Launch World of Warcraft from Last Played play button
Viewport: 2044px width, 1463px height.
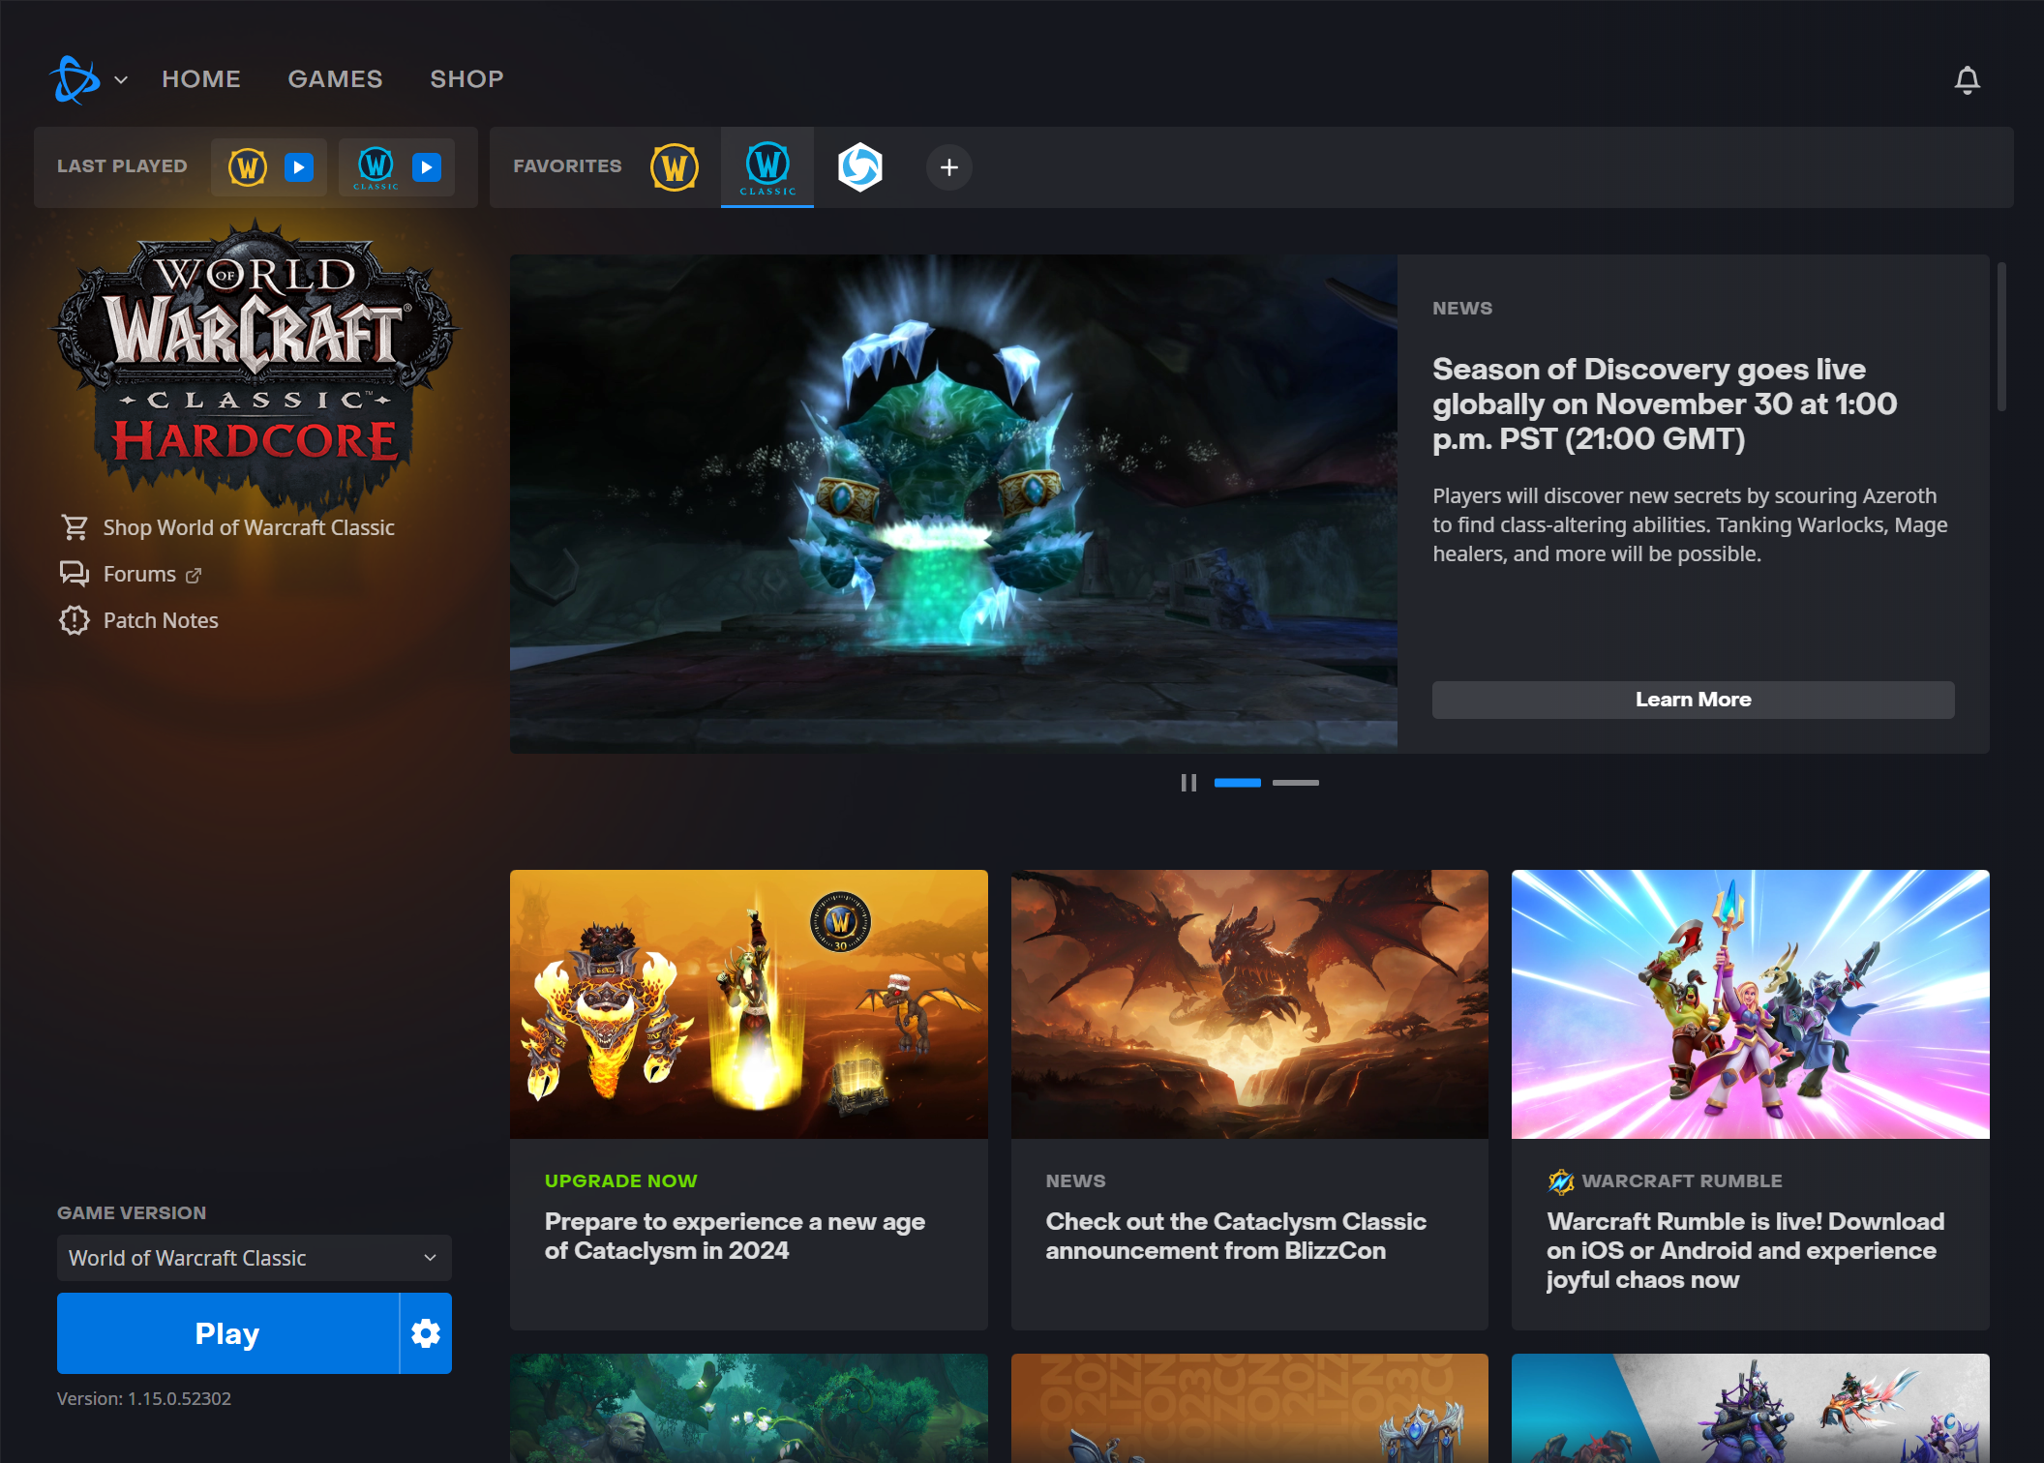tap(299, 167)
